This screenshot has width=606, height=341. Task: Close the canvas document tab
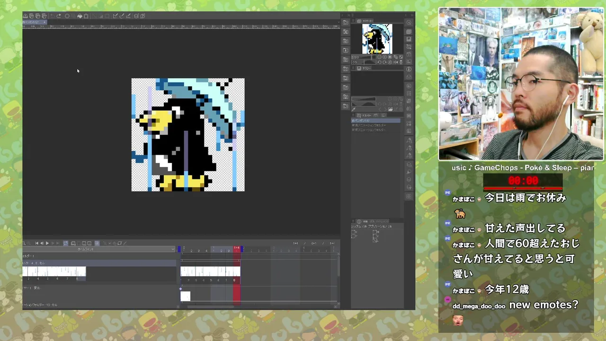tap(45, 22)
